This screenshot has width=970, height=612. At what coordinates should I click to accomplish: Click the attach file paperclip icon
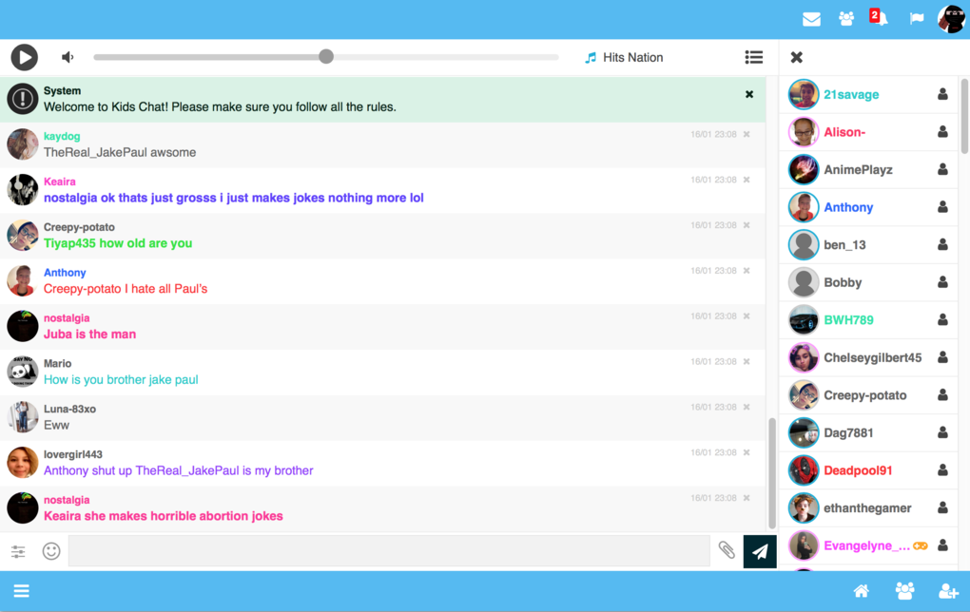click(727, 551)
